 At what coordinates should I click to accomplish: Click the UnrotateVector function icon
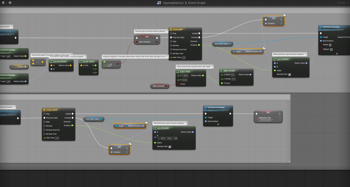51,61
